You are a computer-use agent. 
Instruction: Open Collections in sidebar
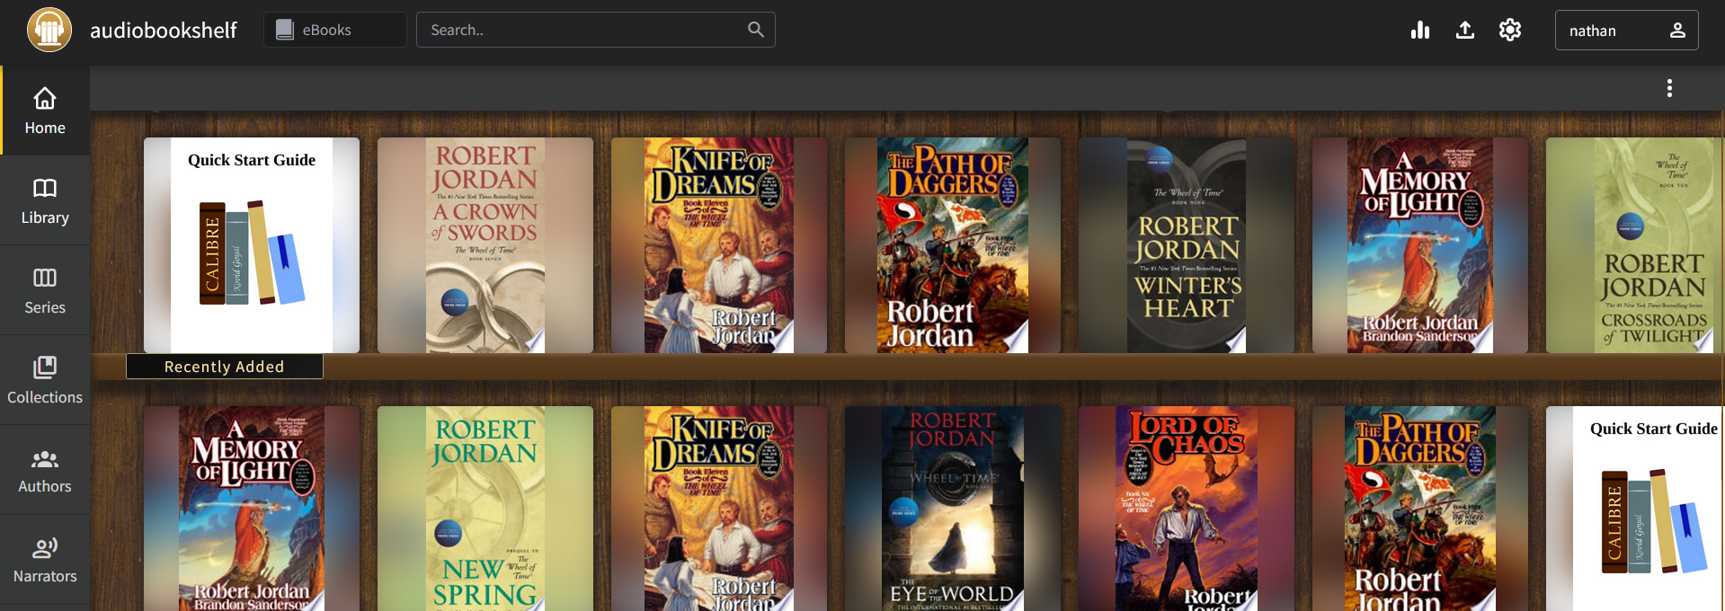pyautogui.click(x=45, y=380)
